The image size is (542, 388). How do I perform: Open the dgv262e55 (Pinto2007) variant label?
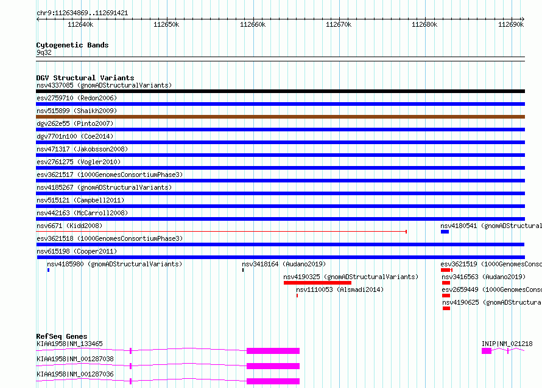click(x=75, y=123)
